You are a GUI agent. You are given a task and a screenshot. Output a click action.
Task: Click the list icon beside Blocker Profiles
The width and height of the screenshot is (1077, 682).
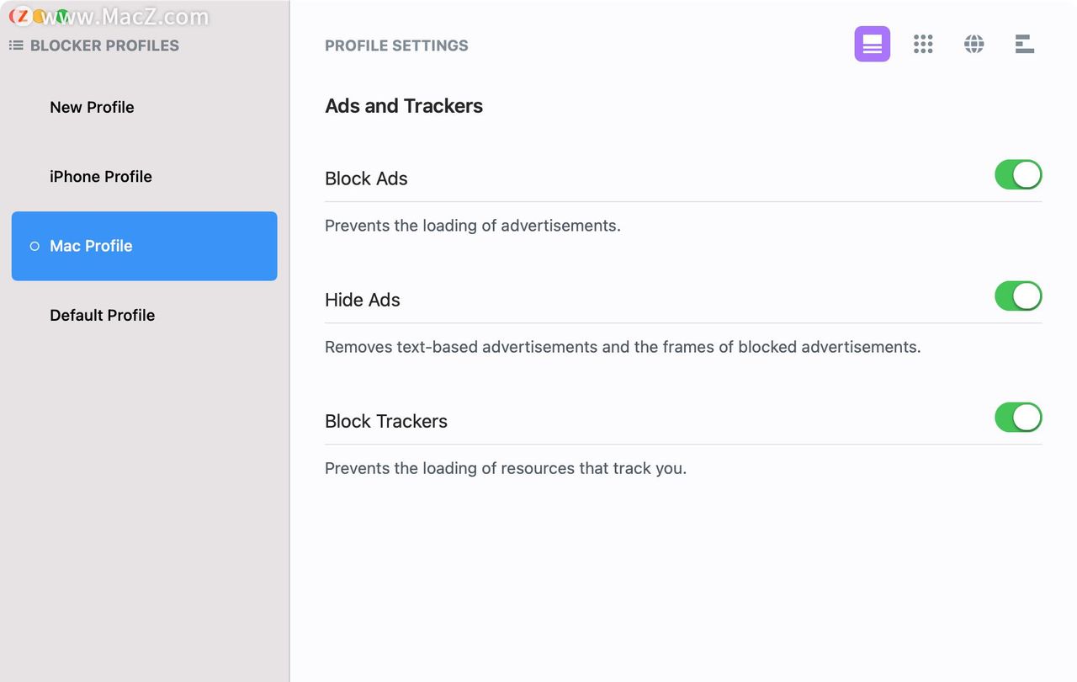(x=16, y=45)
